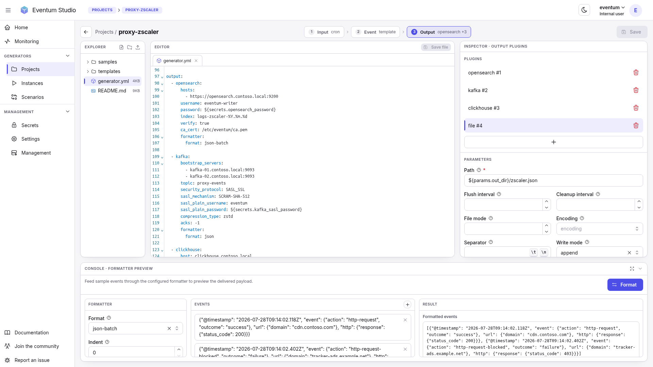The image size is (653, 367).
Task: Increment the Flush interval value
Action: [547, 202]
